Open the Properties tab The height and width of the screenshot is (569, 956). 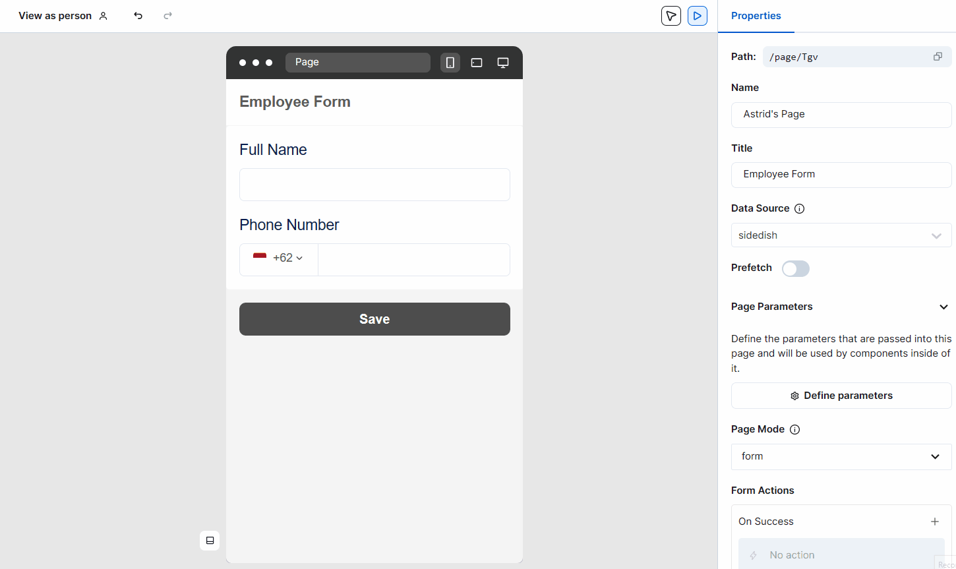(756, 16)
